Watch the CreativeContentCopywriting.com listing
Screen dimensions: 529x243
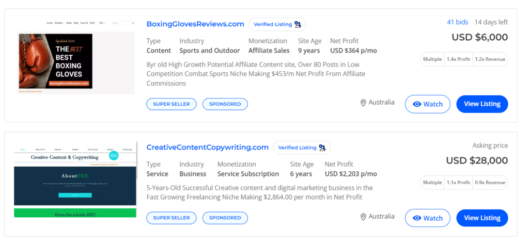click(x=428, y=218)
